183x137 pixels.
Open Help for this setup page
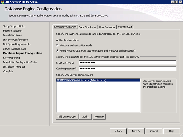point(172,131)
